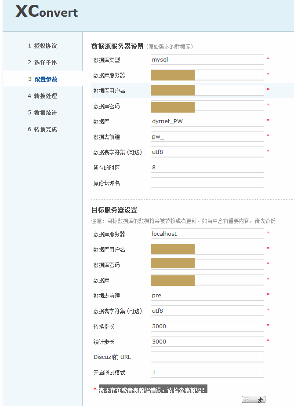Click the empty 原论坛域名 field
294x406 pixels.
(207, 183)
